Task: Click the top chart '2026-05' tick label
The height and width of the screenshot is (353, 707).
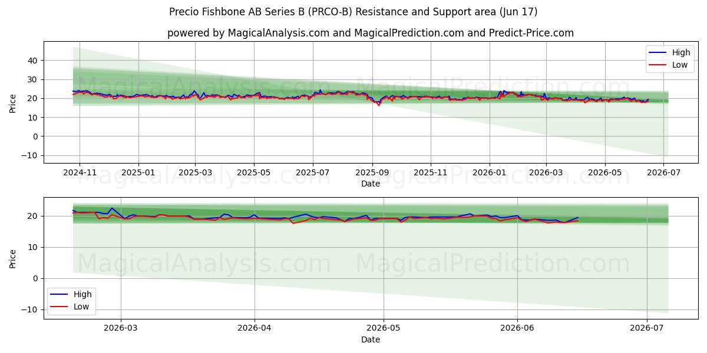Action: coord(604,172)
